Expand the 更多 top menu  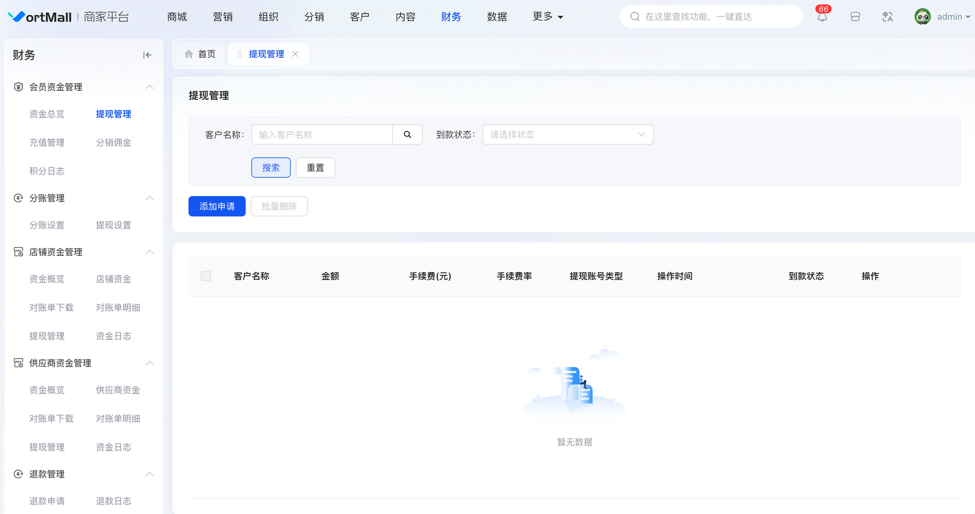pos(547,17)
